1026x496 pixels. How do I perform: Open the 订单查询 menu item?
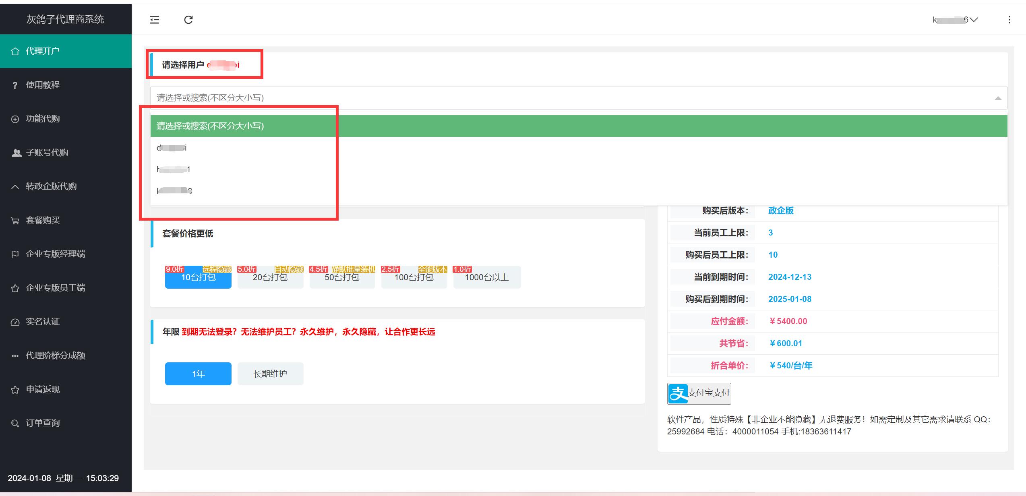[43, 423]
